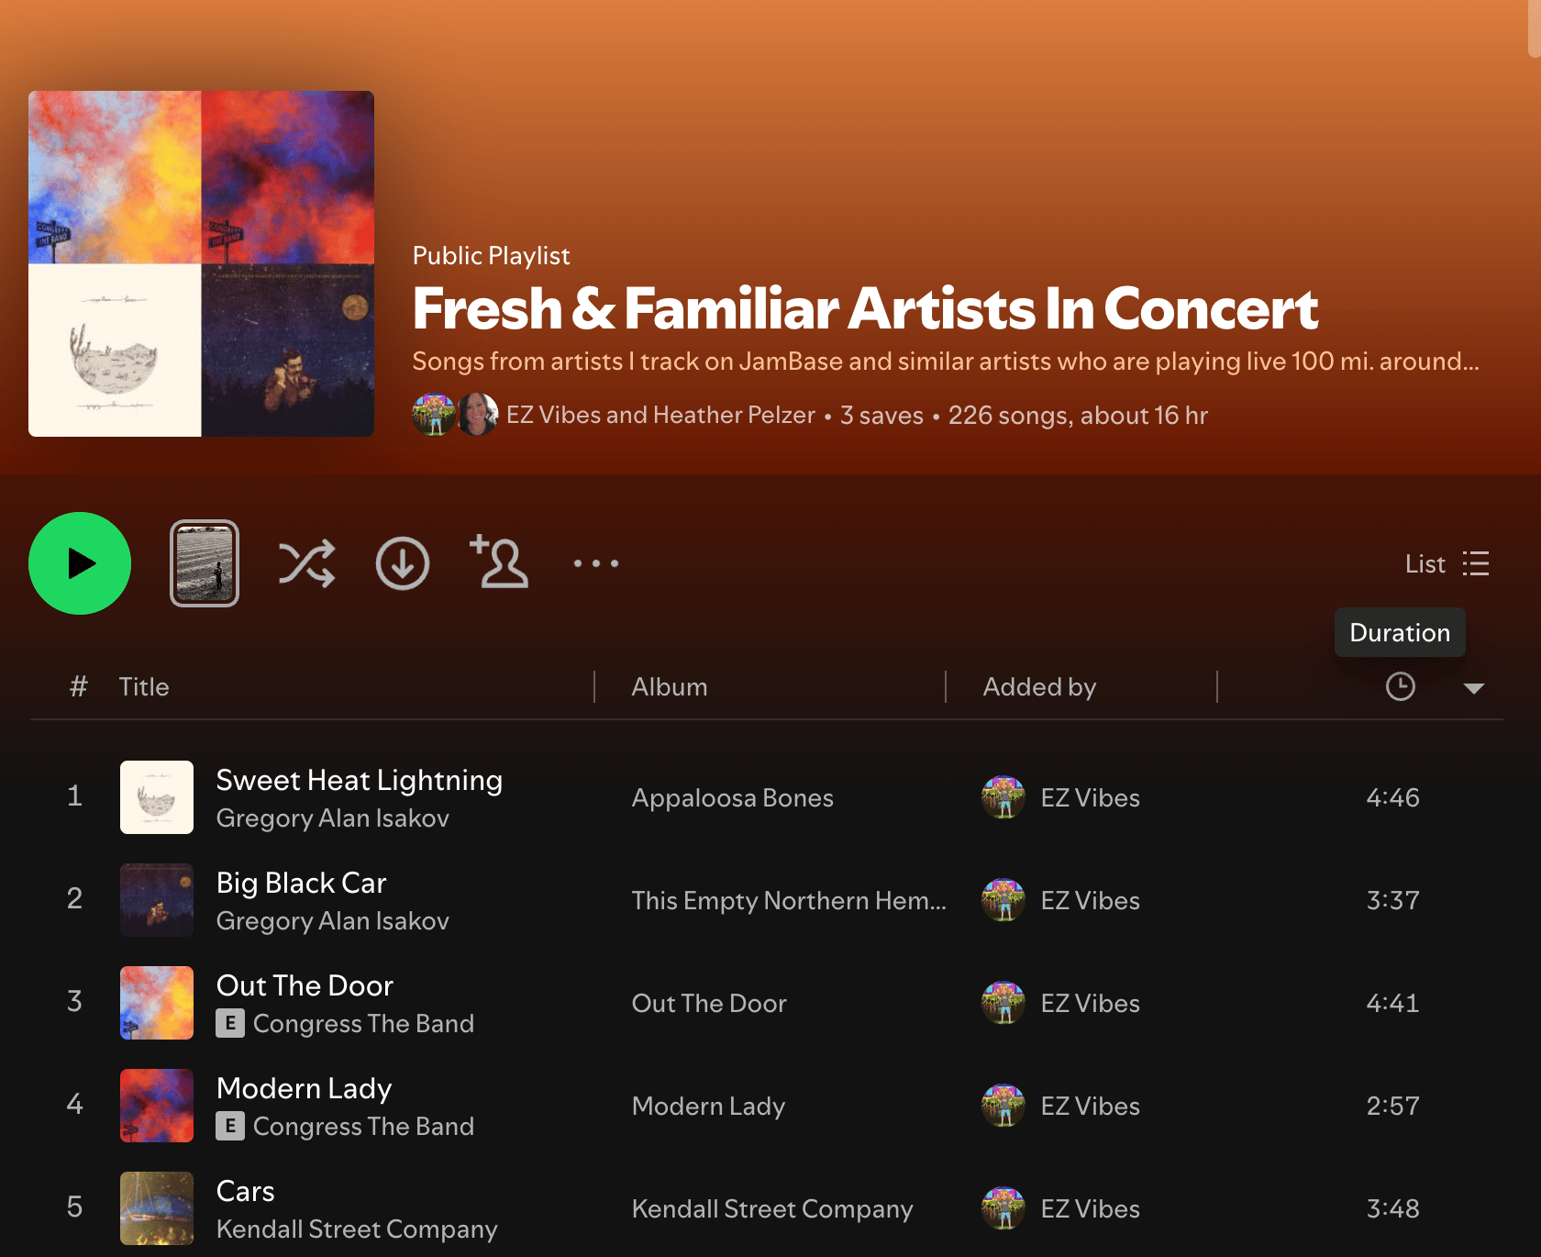This screenshot has height=1257, width=1541.
Task: Sort the tracklist by Added by column
Action: (x=1039, y=686)
